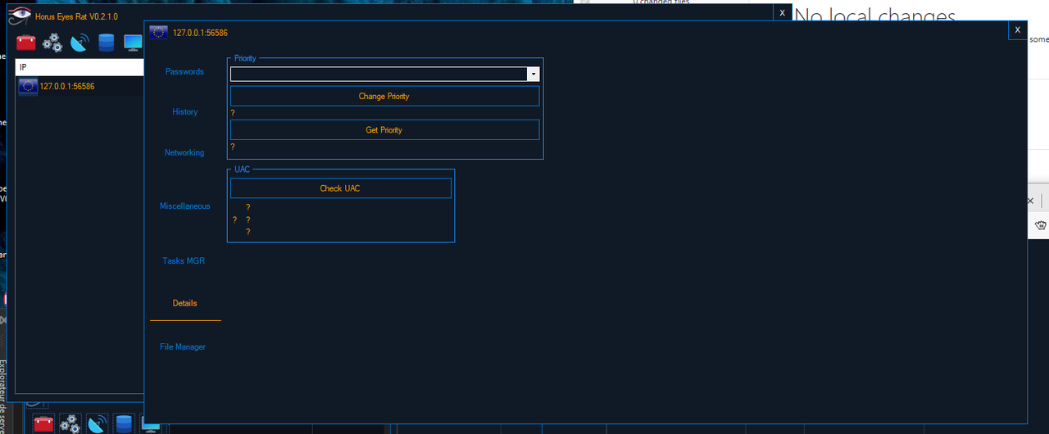
Task: Open the Networking tab
Action: coord(184,152)
